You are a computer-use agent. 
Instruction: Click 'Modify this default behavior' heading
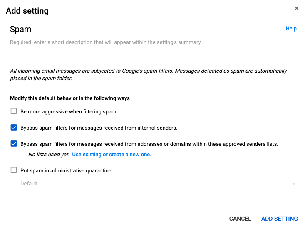click(70, 98)
